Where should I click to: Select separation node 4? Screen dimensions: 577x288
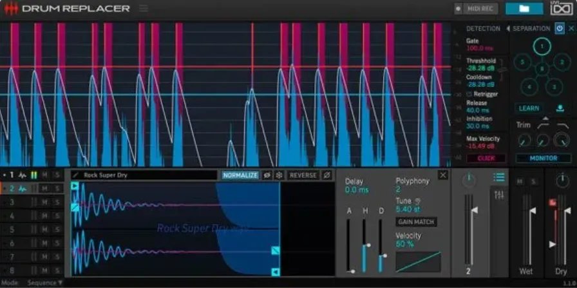point(529,87)
